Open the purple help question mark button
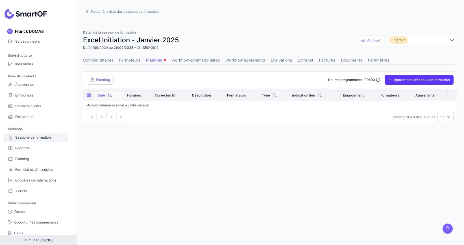 point(447,229)
